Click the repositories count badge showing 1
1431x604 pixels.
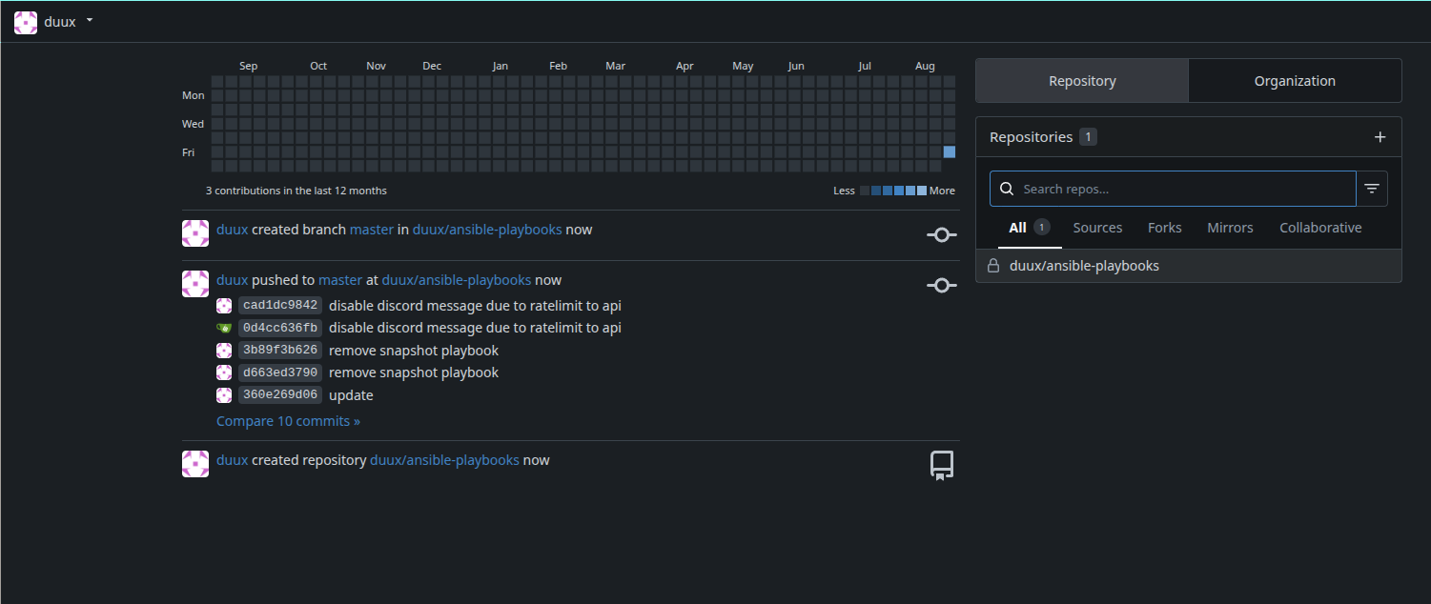coord(1088,137)
